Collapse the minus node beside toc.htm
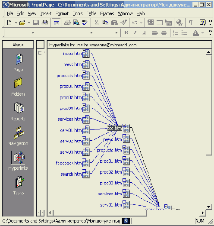Image resolution: width=214 pixels, height=226 pixels. [124, 125]
